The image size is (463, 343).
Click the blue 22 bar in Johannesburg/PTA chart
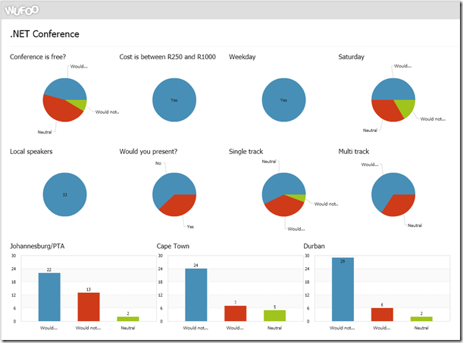click(49, 297)
